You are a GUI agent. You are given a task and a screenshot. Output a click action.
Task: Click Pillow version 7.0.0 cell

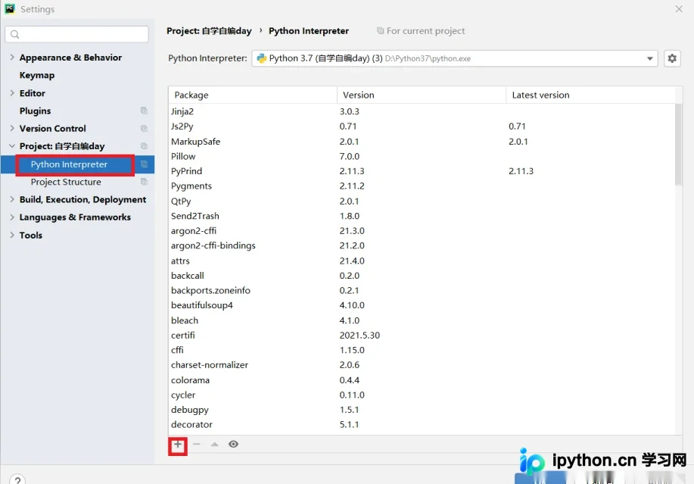point(349,156)
